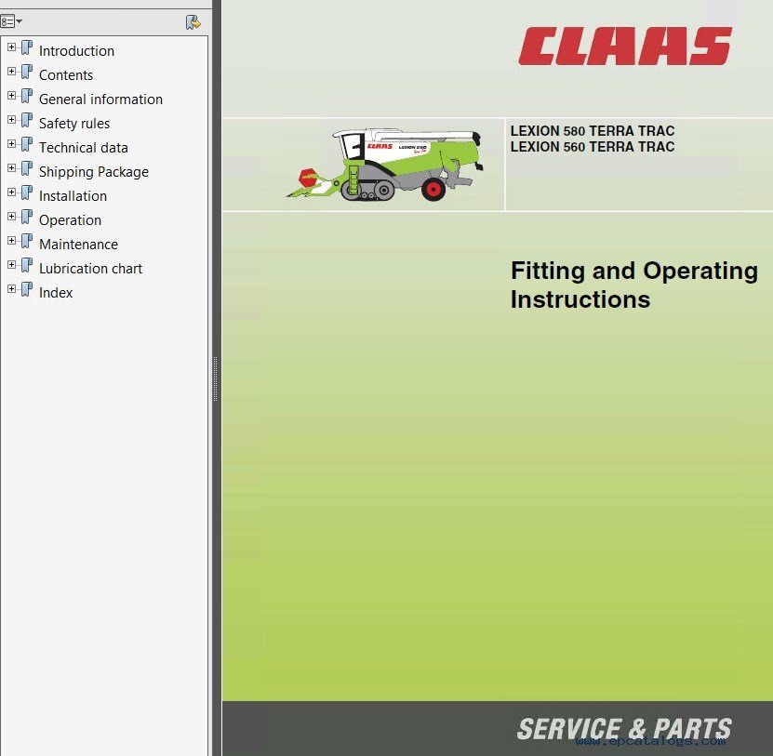The width and height of the screenshot is (773, 756).
Task: Click the SERVICE & PARTS footer text
Action: pyautogui.click(x=623, y=729)
